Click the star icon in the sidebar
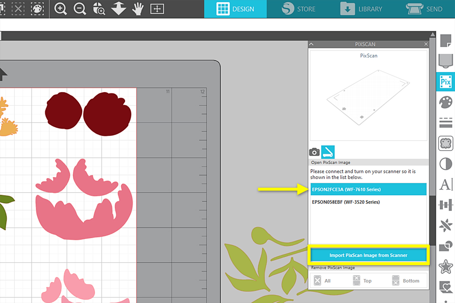 445,266
